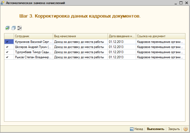190x133 pixels.
Task: Click the Закрыть button
Action: (x=174, y=129)
